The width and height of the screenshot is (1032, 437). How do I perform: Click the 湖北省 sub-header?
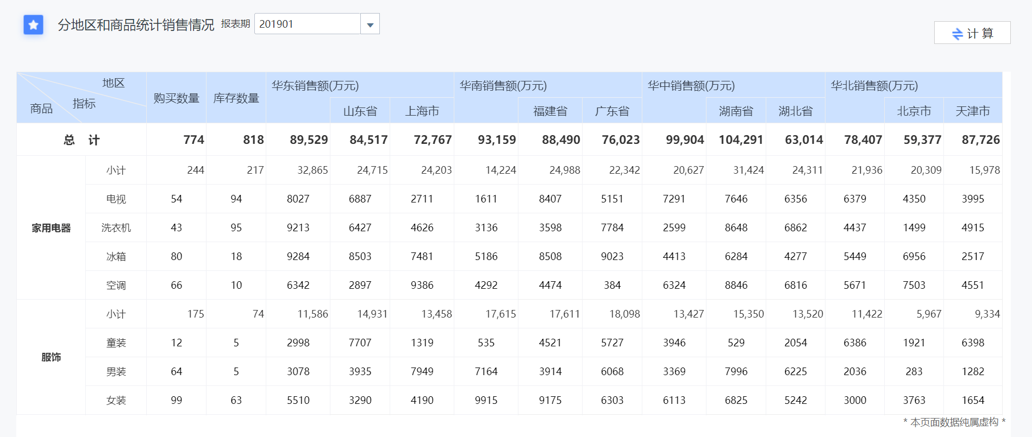[796, 111]
